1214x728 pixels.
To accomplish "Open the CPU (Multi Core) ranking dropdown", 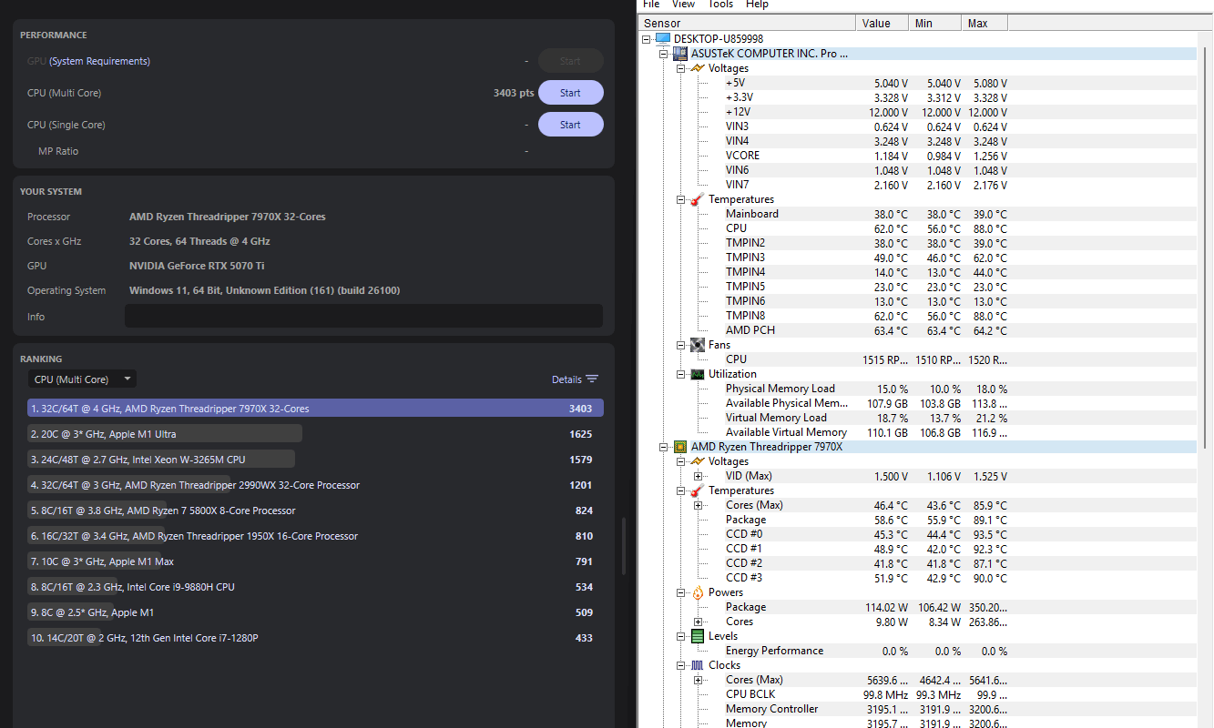I will [x=82, y=379].
